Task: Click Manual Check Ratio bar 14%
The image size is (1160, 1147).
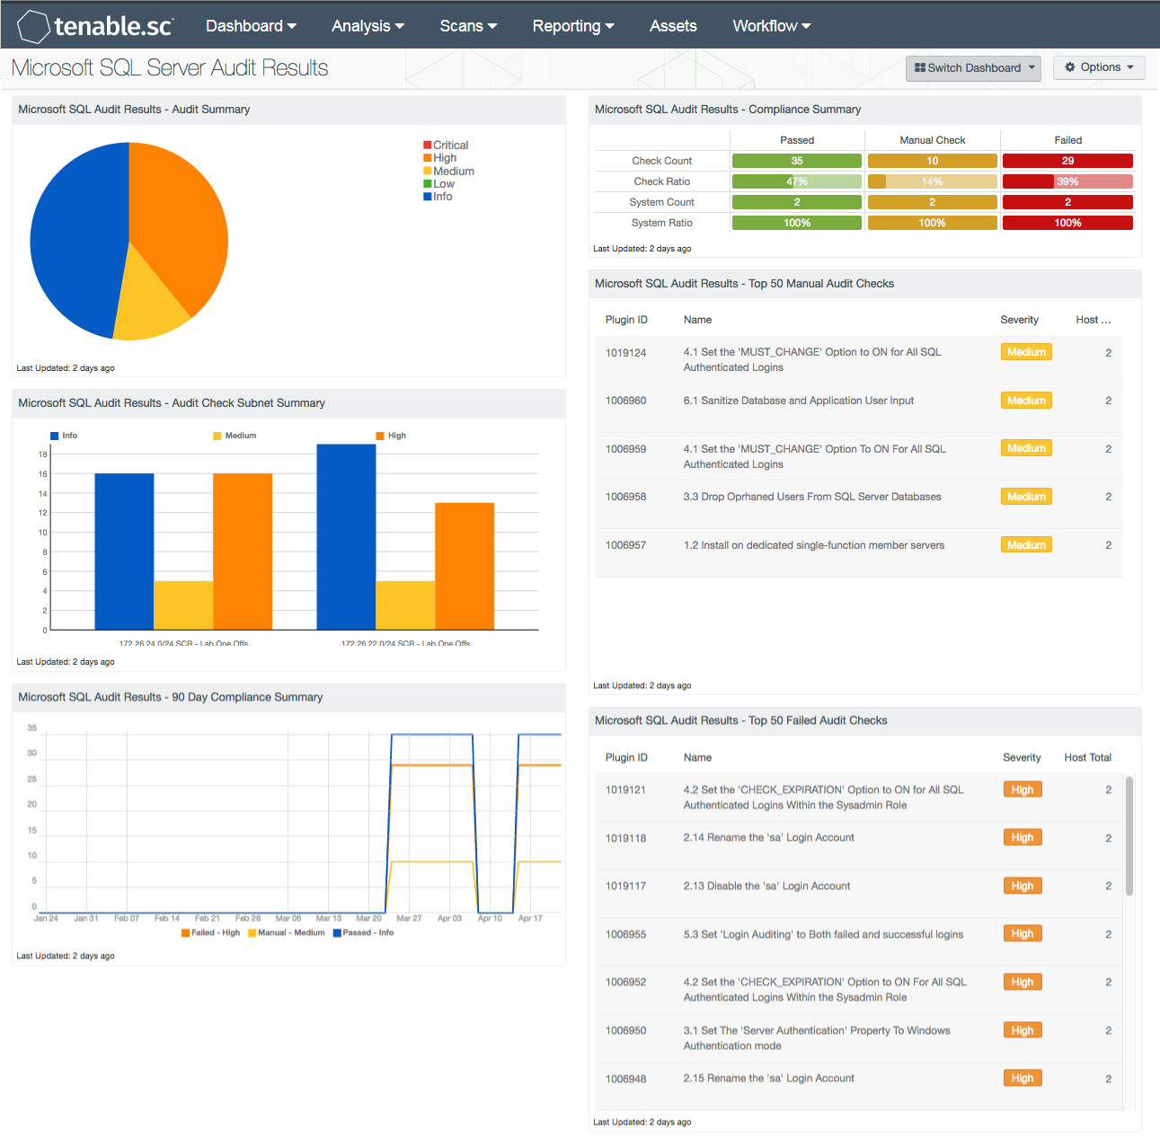Action: coord(933,181)
